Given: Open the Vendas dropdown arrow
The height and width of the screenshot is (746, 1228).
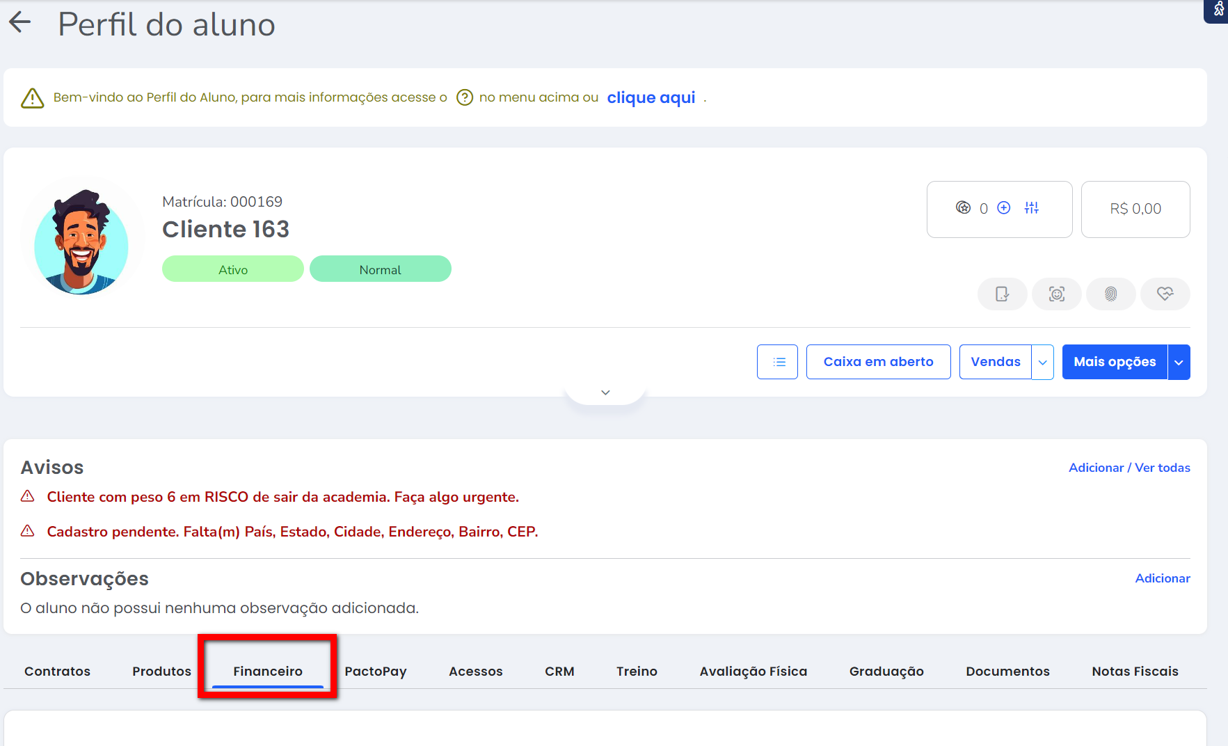Looking at the screenshot, I should (1042, 362).
